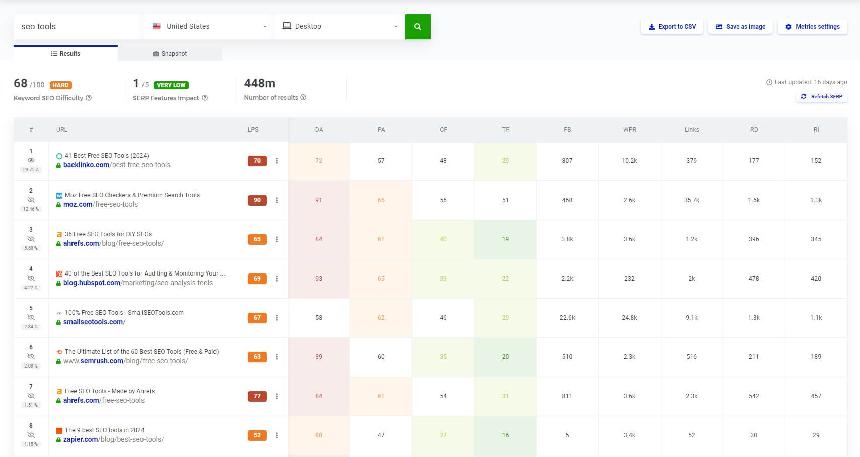This screenshot has height=457, width=860.
Task: Open the three-dot menu for blog.hubspot.com row
Action: (277, 279)
